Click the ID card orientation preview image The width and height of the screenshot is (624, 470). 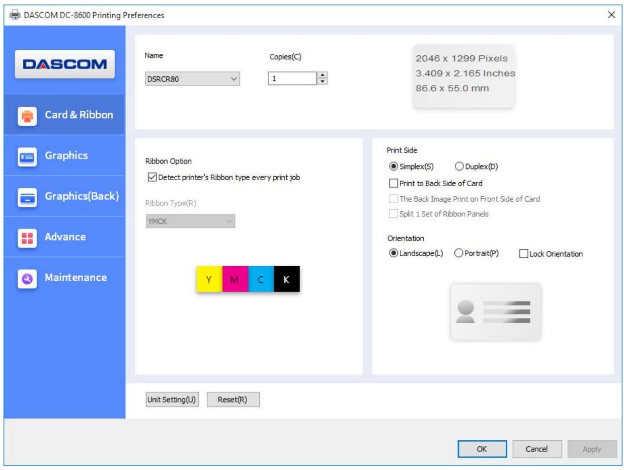pos(496,311)
